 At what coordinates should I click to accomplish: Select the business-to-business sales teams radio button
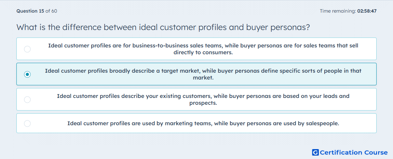click(27, 49)
